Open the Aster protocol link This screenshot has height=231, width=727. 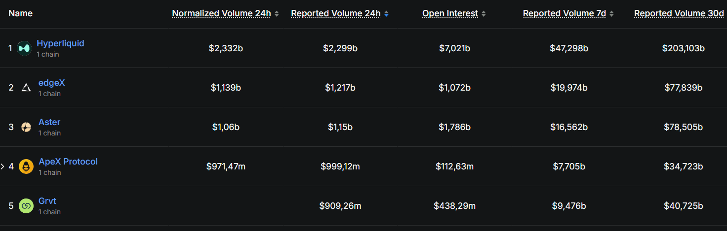[49, 122]
